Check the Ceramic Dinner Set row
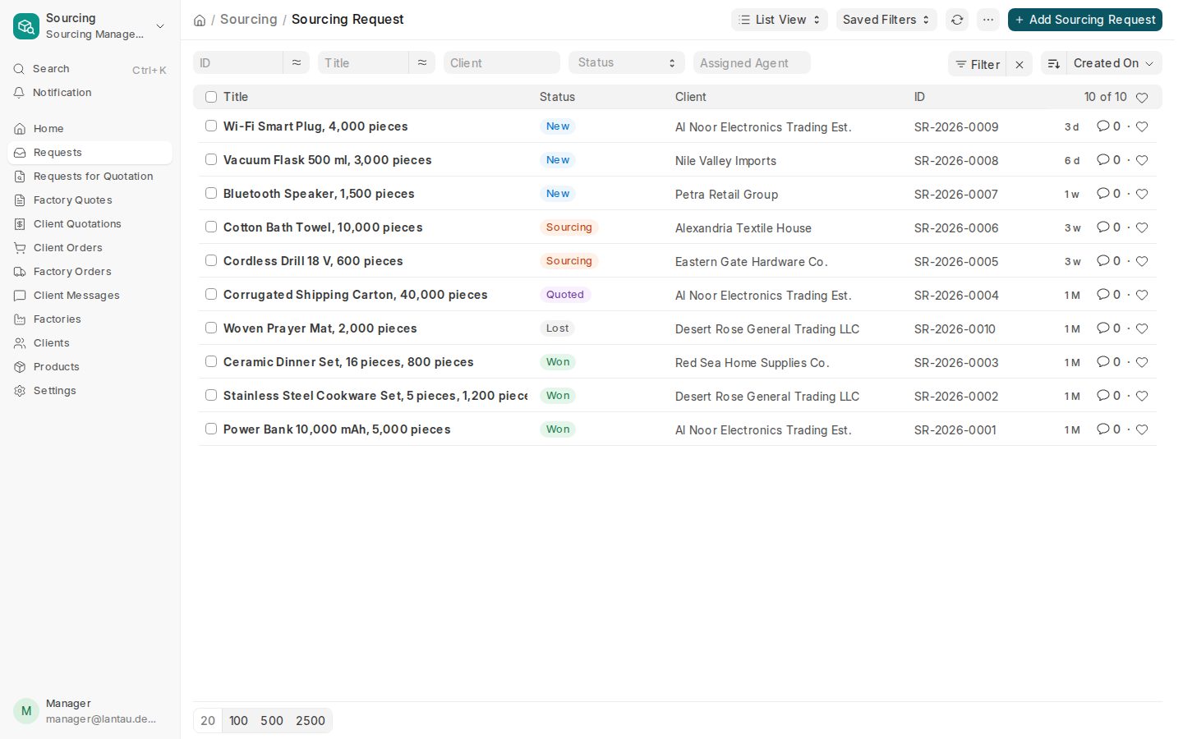This screenshot has height=739, width=1183. point(211,361)
